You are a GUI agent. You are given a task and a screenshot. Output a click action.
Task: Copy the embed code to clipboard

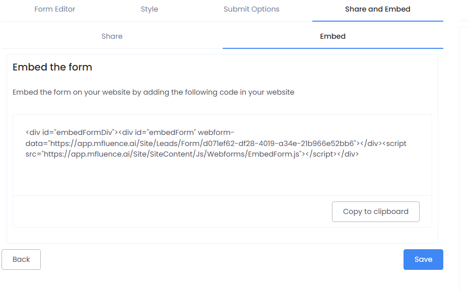tap(375, 211)
